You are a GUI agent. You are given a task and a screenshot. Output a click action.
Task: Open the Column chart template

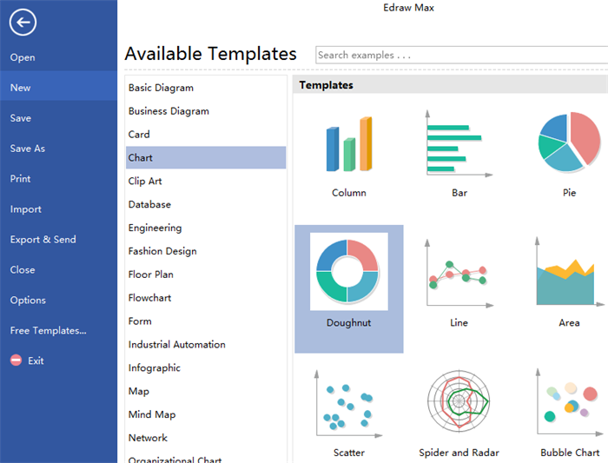(349, 144)
